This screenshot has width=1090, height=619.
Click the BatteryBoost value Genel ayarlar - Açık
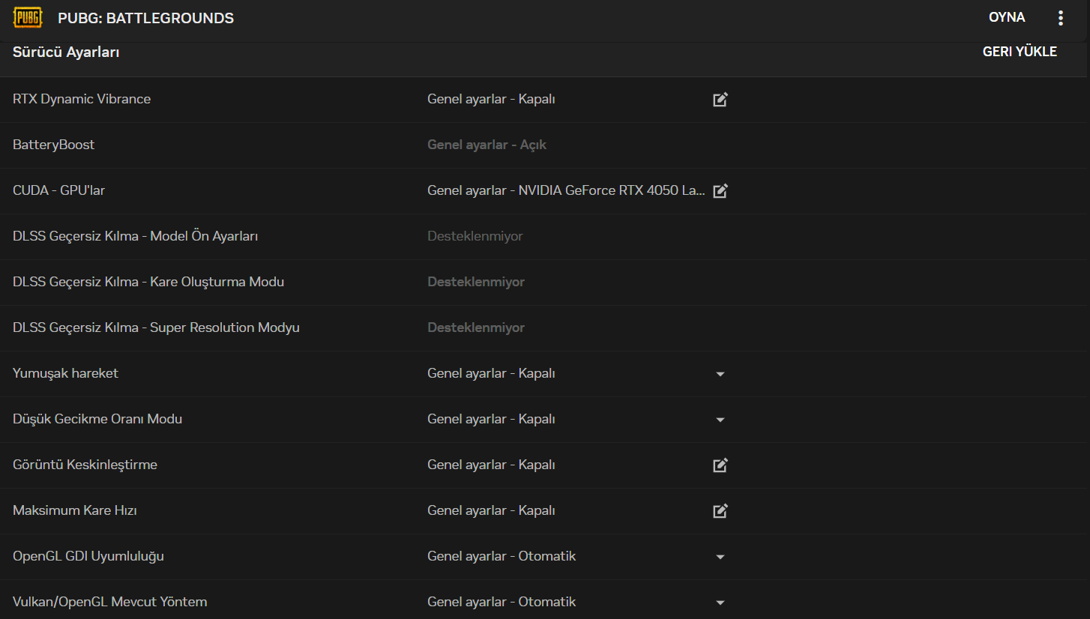(x=487, y=145)
